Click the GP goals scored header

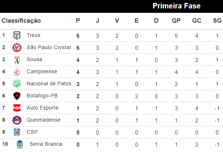(176, 21)
